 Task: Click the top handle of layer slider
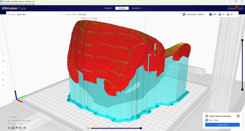242,40
